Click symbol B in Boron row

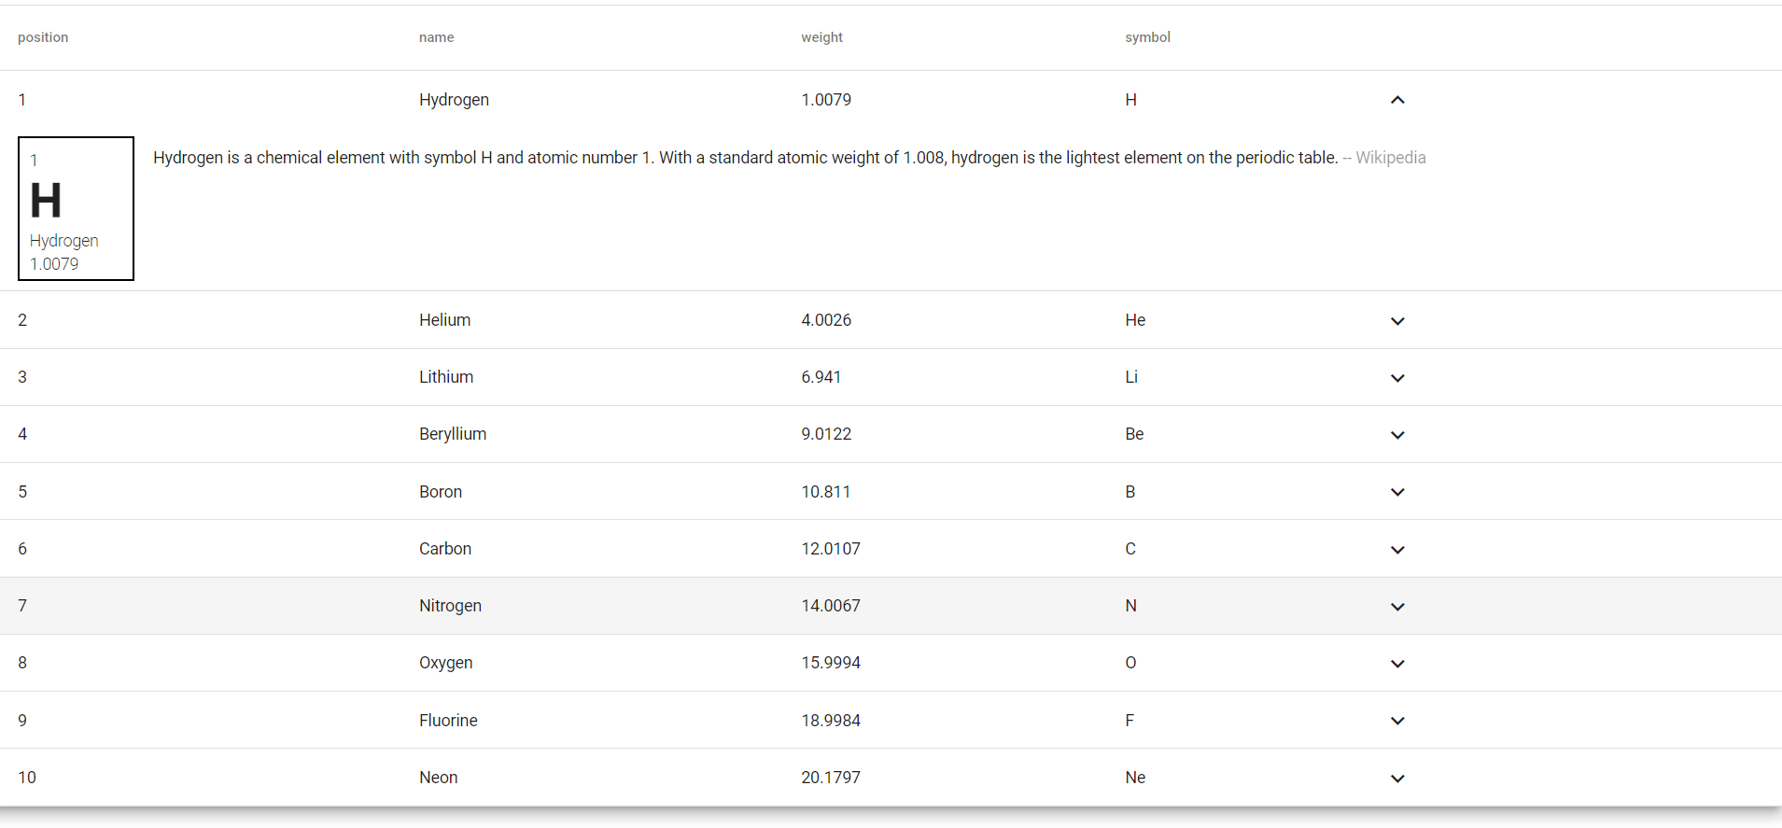click(x=1130, y=492)
